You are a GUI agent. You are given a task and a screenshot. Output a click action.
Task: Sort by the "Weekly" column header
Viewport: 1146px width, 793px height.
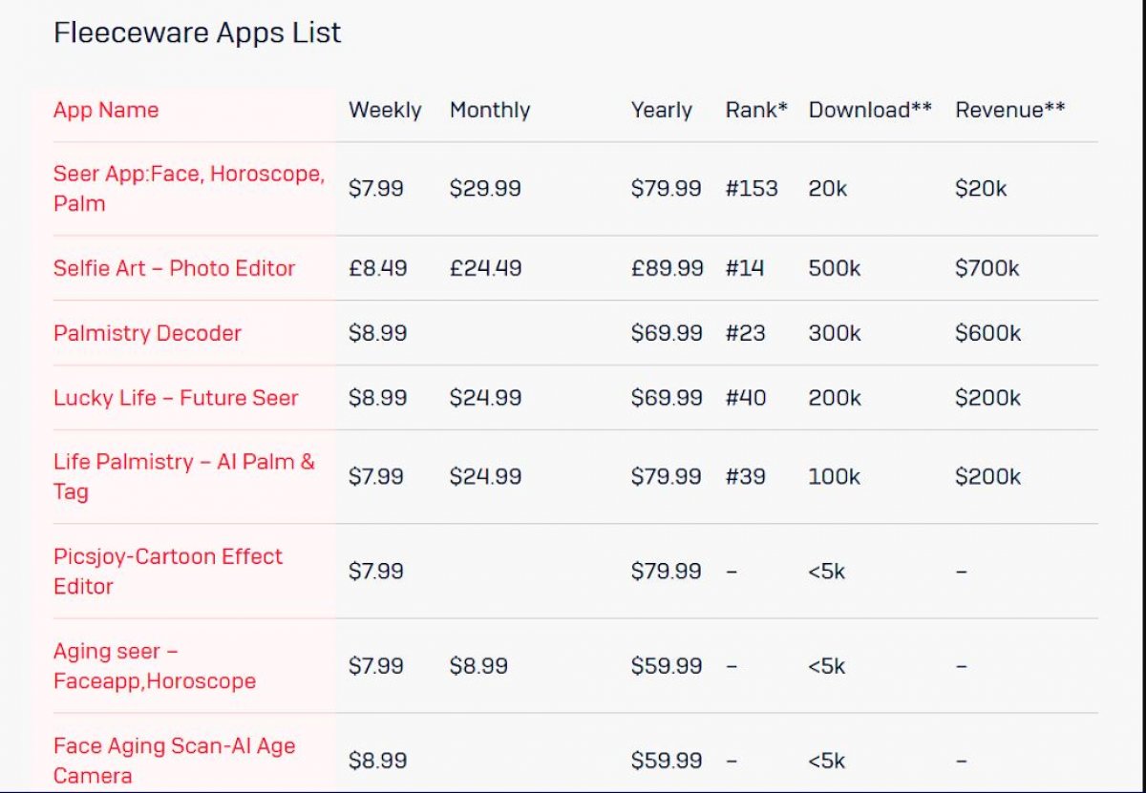coord(386,110)
